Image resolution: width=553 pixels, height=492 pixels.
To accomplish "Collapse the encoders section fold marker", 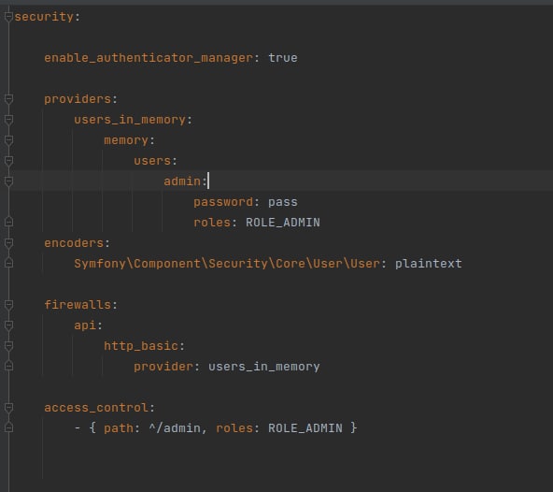I will [8, 243].
